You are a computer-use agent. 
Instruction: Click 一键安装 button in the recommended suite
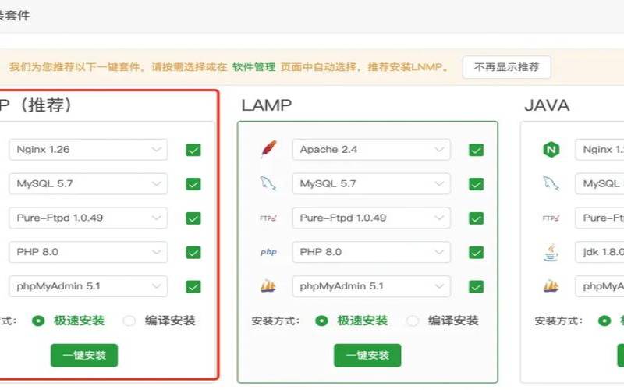84,356
